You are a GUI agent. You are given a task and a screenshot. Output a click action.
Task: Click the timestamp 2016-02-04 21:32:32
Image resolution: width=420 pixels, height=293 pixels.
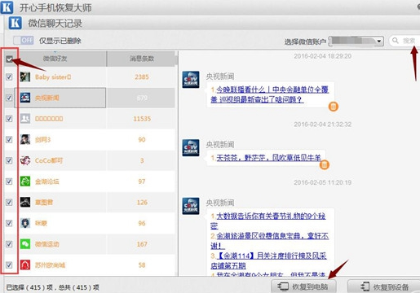pyautogui.click(x=322, y=125)
